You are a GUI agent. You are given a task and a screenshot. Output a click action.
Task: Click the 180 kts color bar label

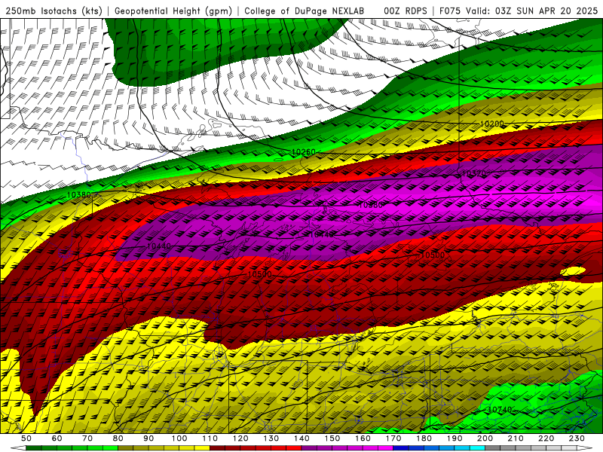424,438
